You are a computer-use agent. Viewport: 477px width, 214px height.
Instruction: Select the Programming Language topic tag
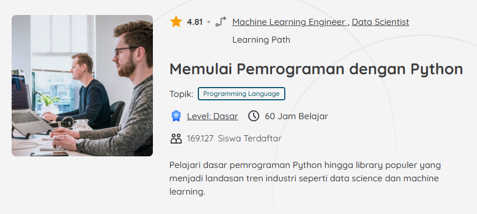(241, 94)
